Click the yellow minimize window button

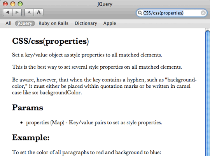pos(13,4)
